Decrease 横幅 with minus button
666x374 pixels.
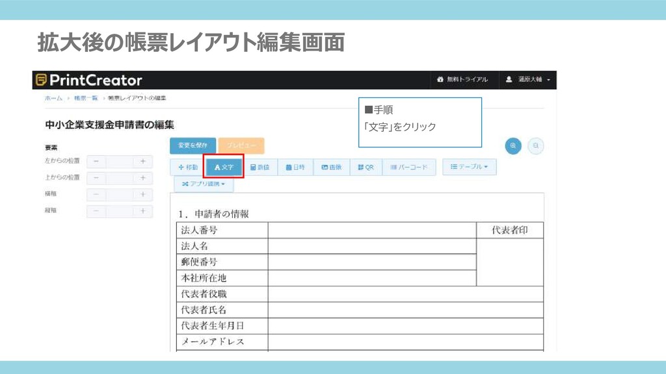(x=96, y=194)
